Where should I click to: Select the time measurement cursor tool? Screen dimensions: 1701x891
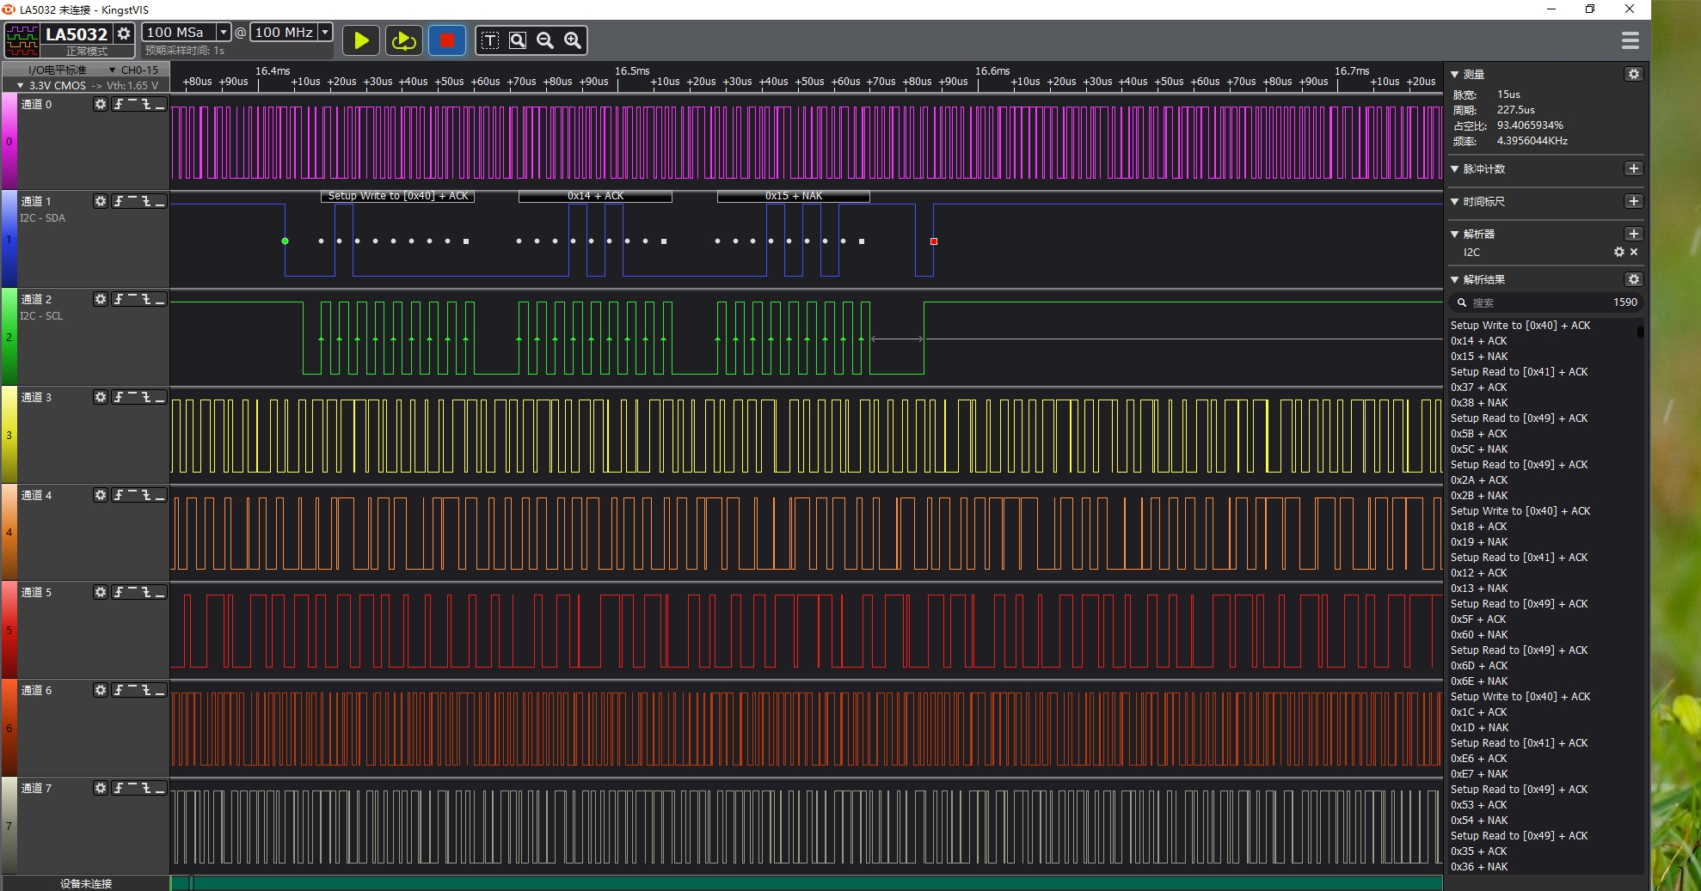pyautogui.click(x=490, y=40)
